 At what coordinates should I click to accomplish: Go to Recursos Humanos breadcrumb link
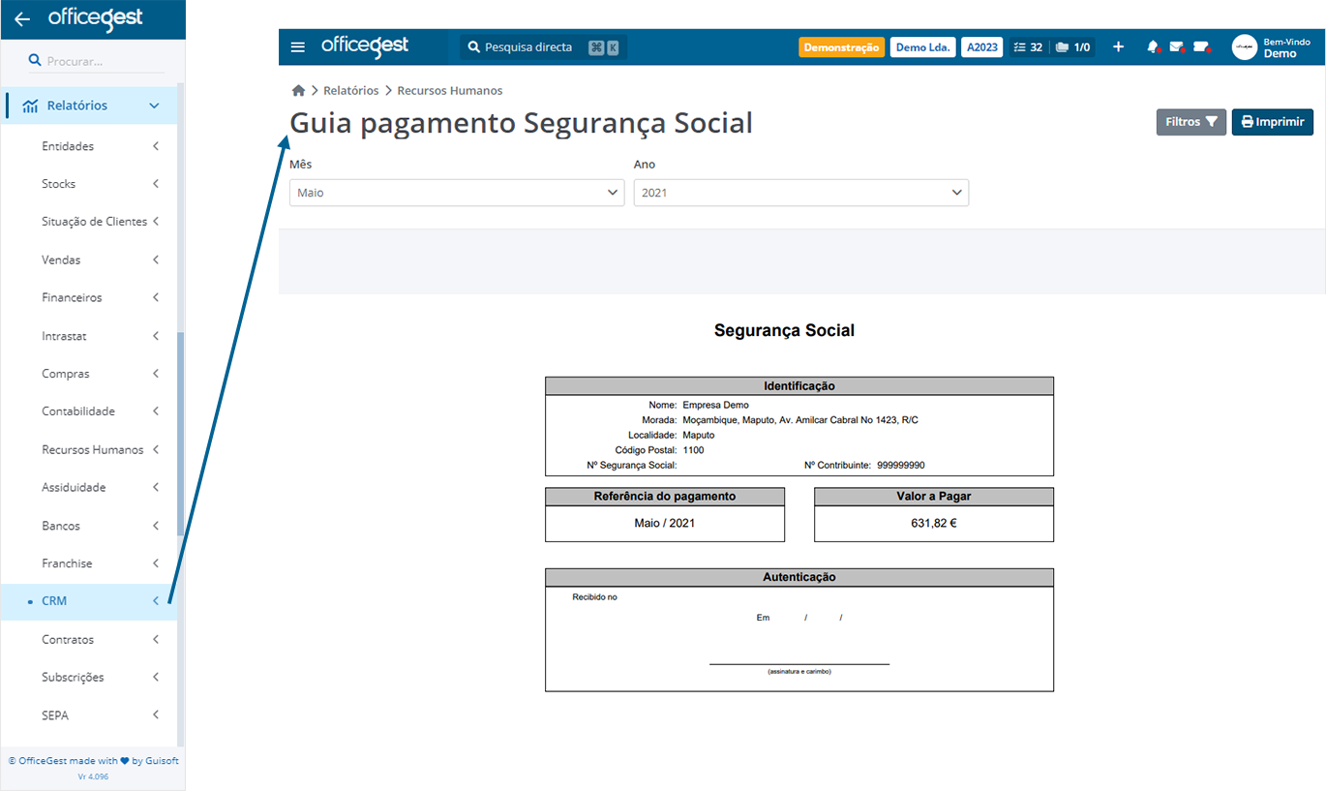point(450,90)
